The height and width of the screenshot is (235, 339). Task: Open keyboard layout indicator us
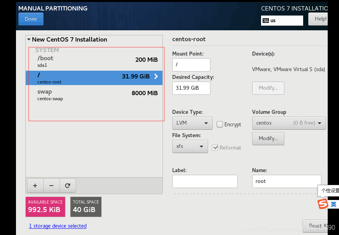(282, 21)
